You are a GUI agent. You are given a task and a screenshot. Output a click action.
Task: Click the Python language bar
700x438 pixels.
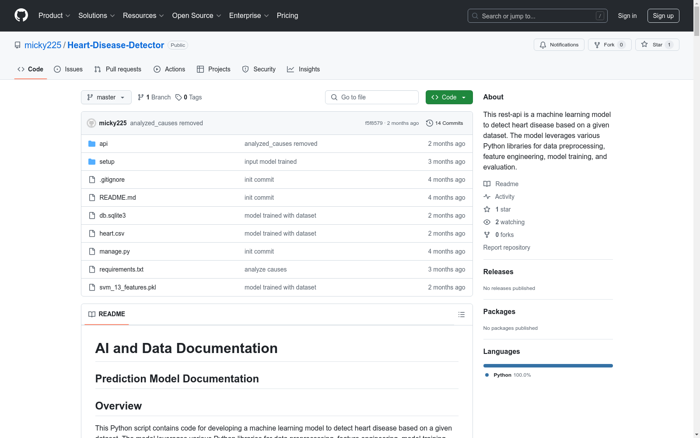[548, 366]
